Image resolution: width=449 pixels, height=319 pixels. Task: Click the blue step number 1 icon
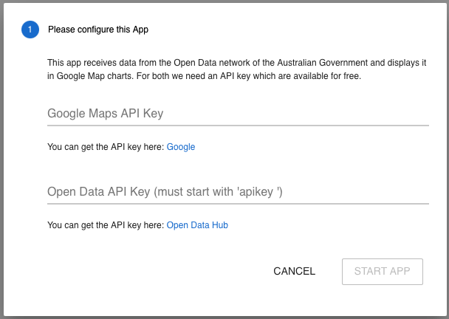[30, 30]
